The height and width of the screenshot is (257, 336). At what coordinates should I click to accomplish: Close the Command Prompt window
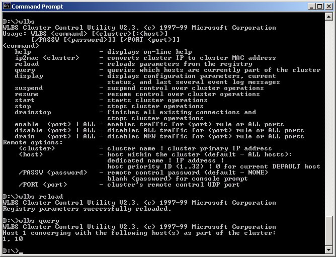point(329,7)
